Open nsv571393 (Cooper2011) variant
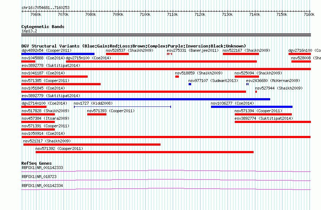This screenshot has width=321, height=210. [111, 111]
